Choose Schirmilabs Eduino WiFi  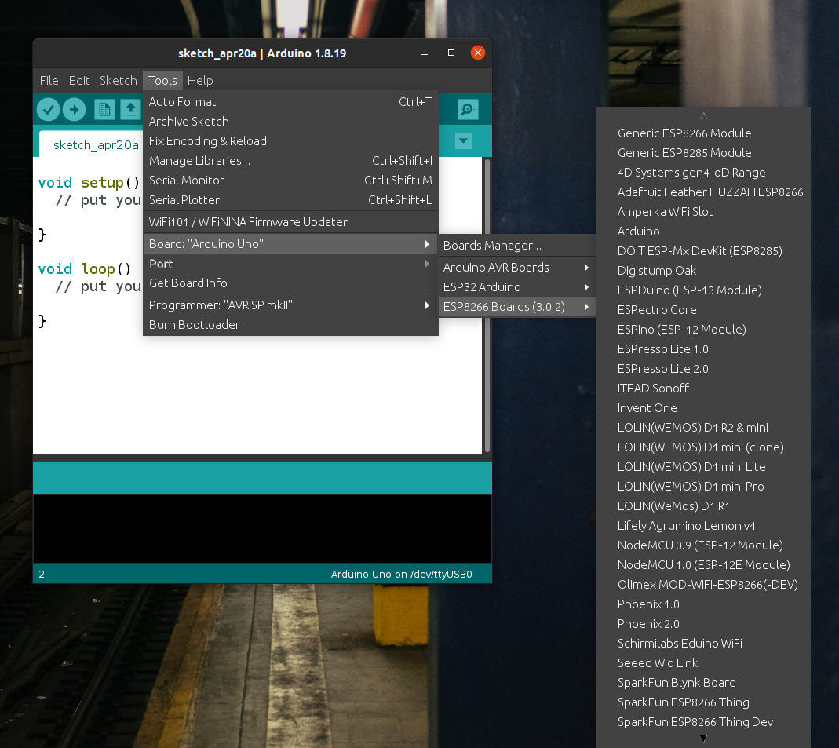[704, 643]
